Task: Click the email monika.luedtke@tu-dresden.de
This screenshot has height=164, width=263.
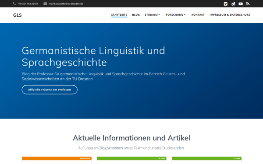Action: (66, 3)
